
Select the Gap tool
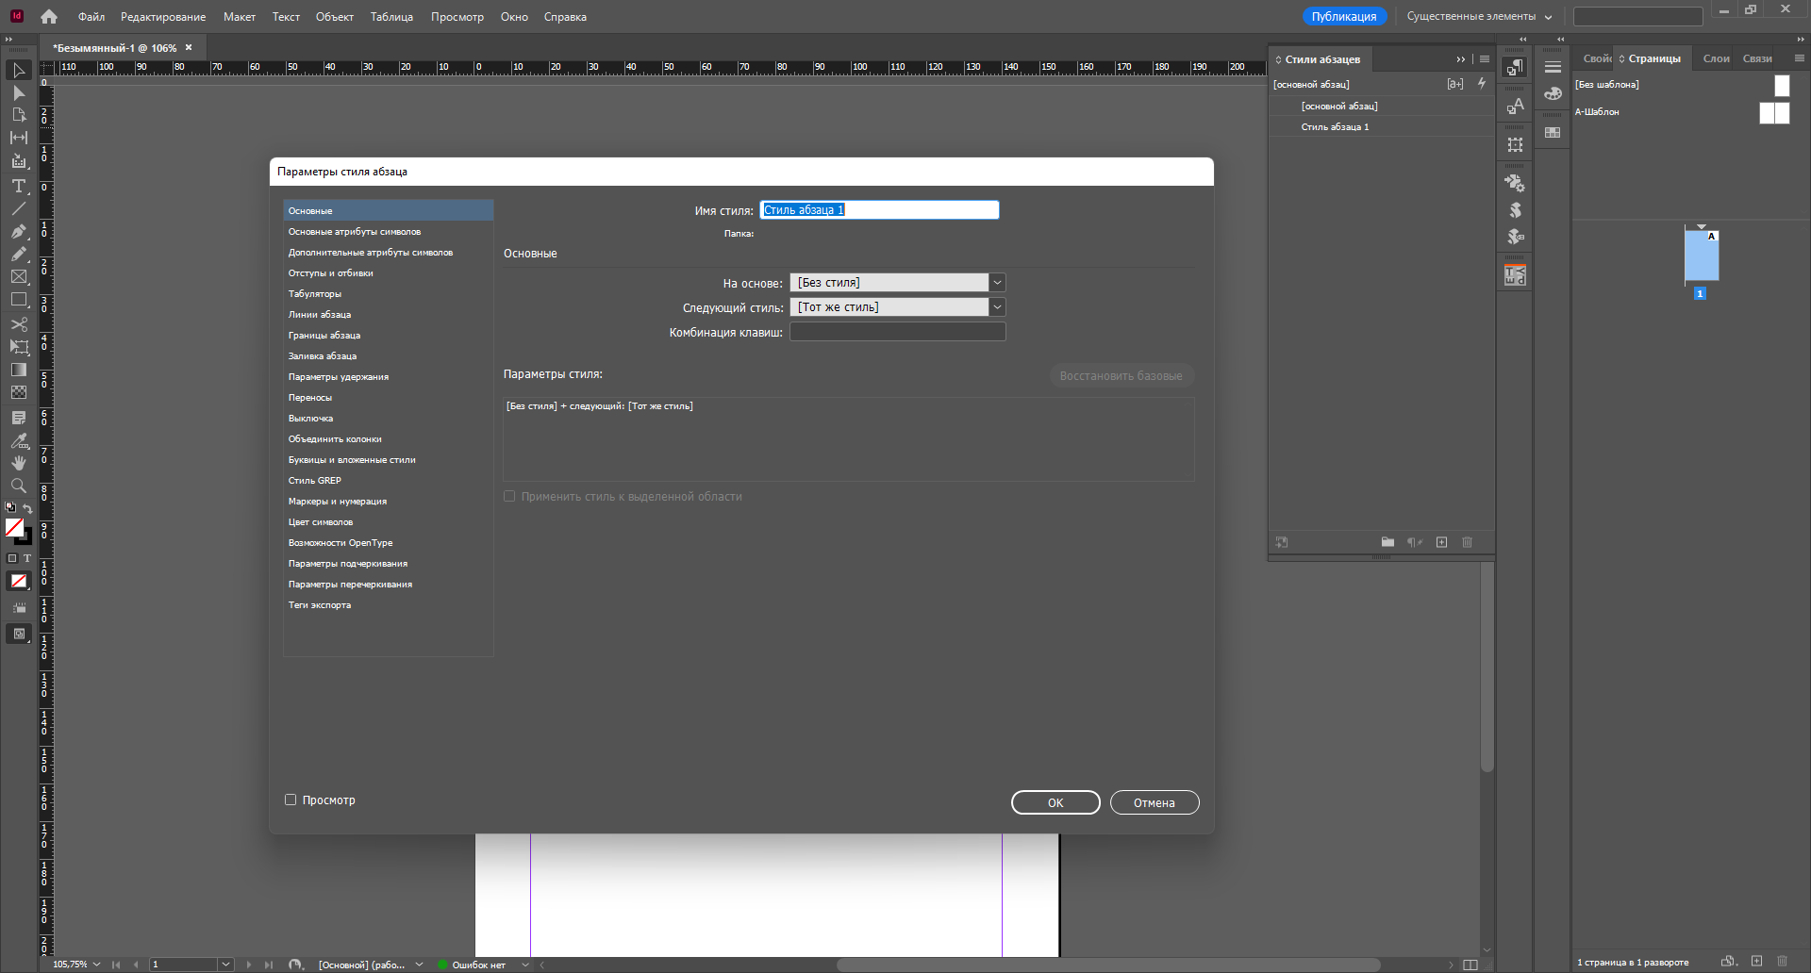tap(19, 138)
